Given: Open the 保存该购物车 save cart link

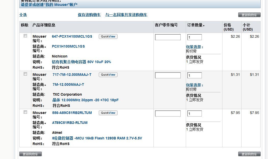Looking at the screenshot, I should point(89,15).
